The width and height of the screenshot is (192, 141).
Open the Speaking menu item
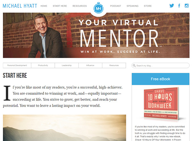point(132,6)
